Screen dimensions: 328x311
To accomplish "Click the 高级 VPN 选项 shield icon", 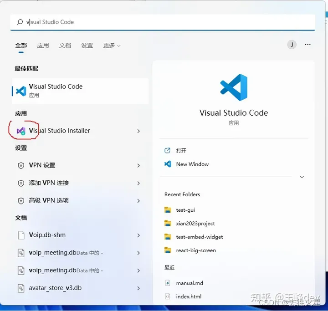I will (21, 201).
